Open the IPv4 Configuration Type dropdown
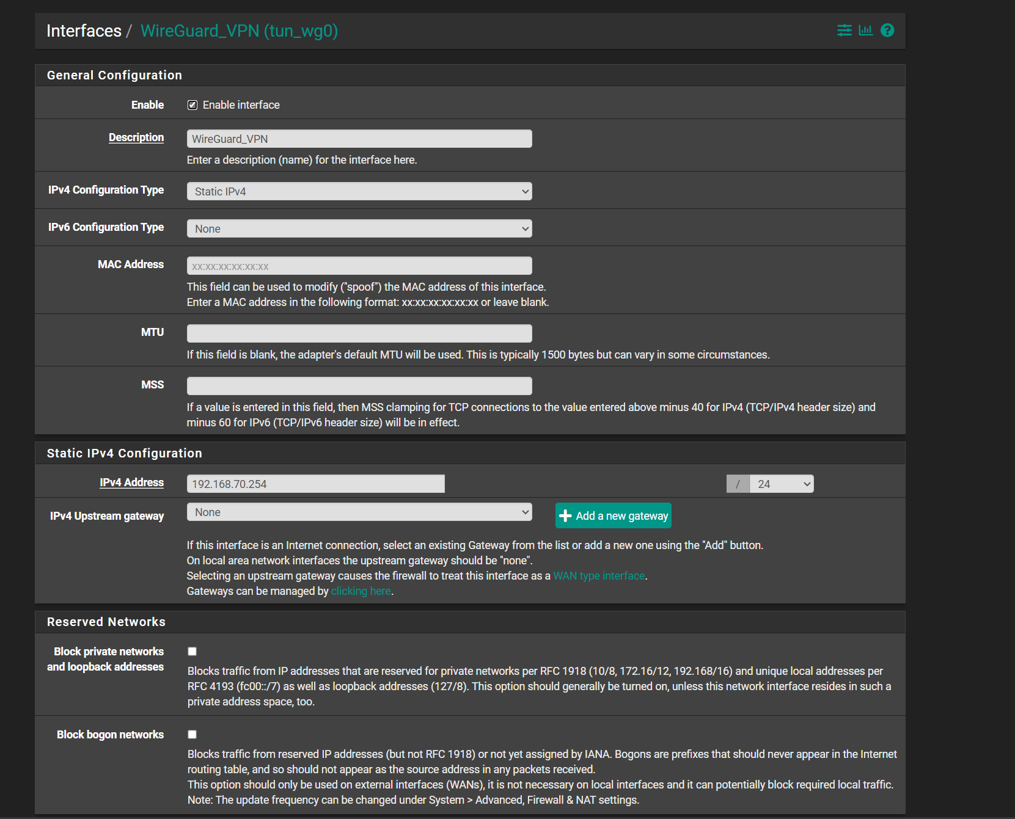Viewport: 1015px width, 819px height. coord(359,192)
